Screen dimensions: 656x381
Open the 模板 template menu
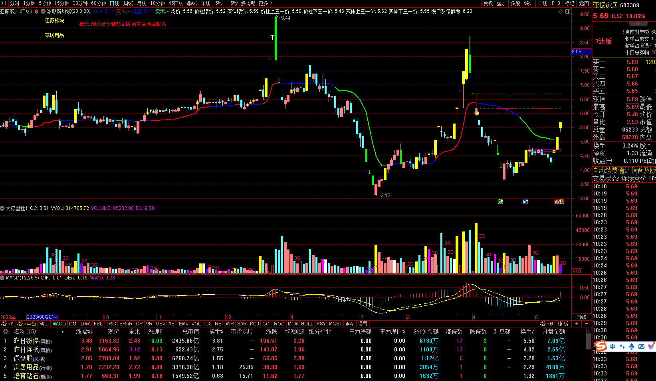pos(563,324)
